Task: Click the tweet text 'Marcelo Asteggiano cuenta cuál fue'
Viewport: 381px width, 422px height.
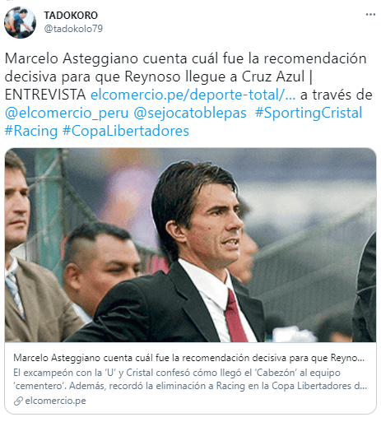Action: tap(124, 58)
